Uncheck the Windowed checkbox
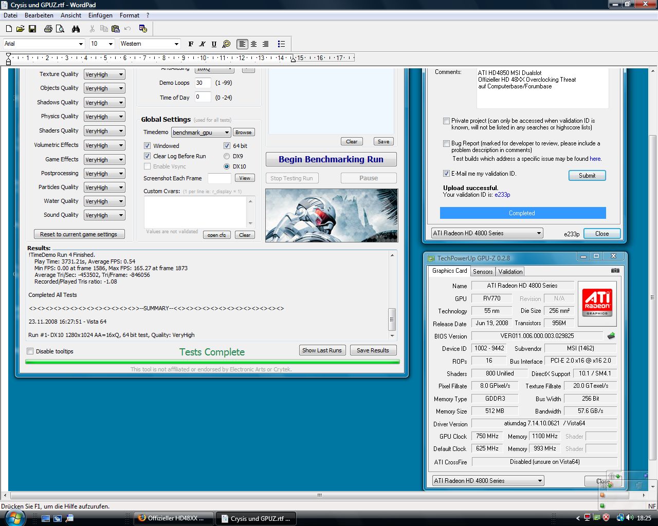 tap(148, 146)
